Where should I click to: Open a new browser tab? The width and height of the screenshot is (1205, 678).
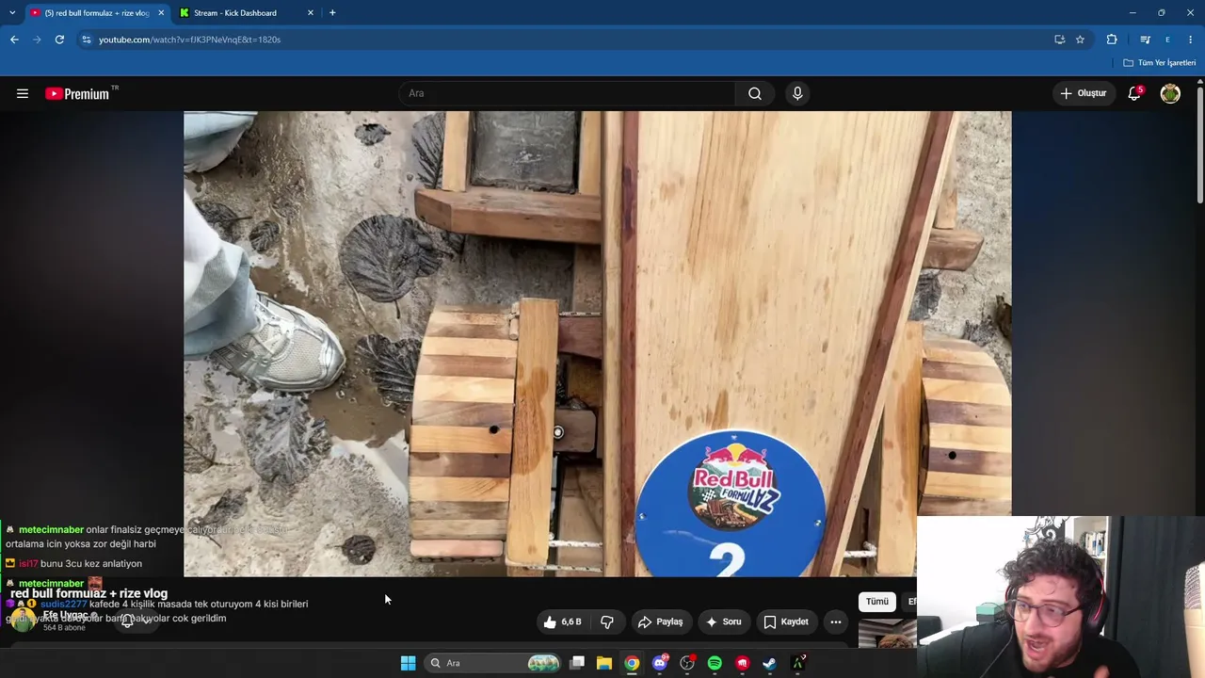click(332, 13)
